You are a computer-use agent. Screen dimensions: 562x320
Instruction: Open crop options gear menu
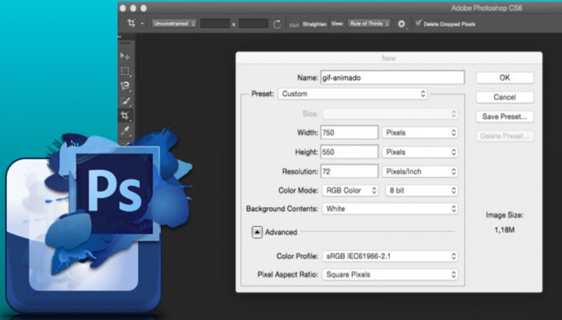click(402, 24)
